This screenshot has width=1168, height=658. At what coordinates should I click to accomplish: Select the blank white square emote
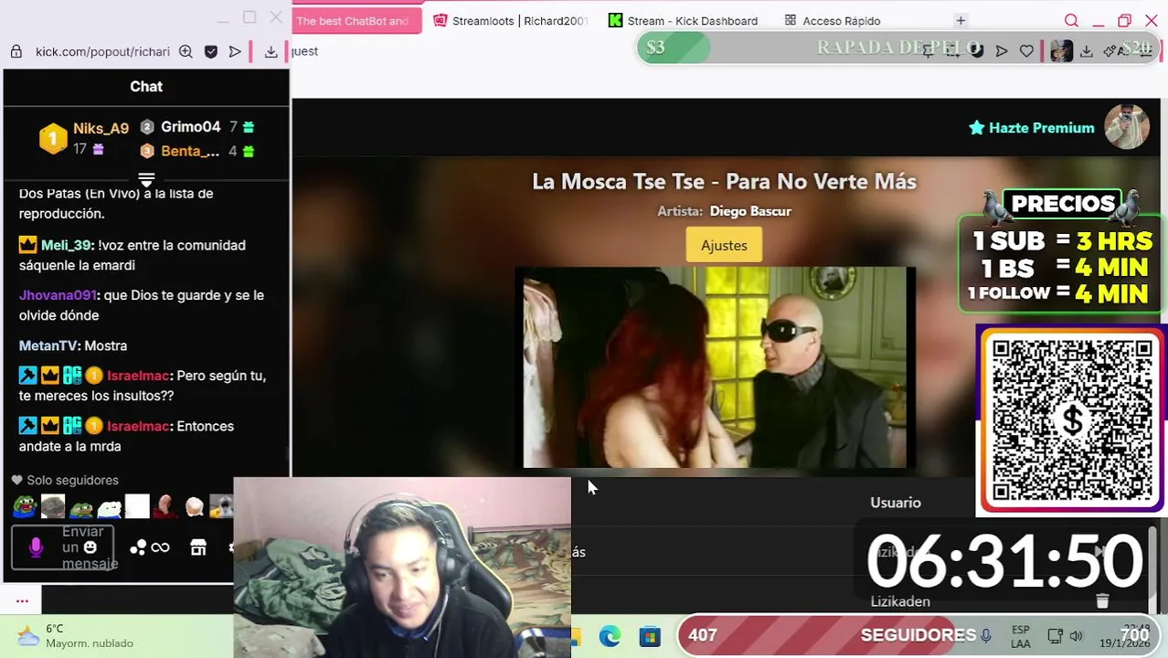click(x=137, y=506)
